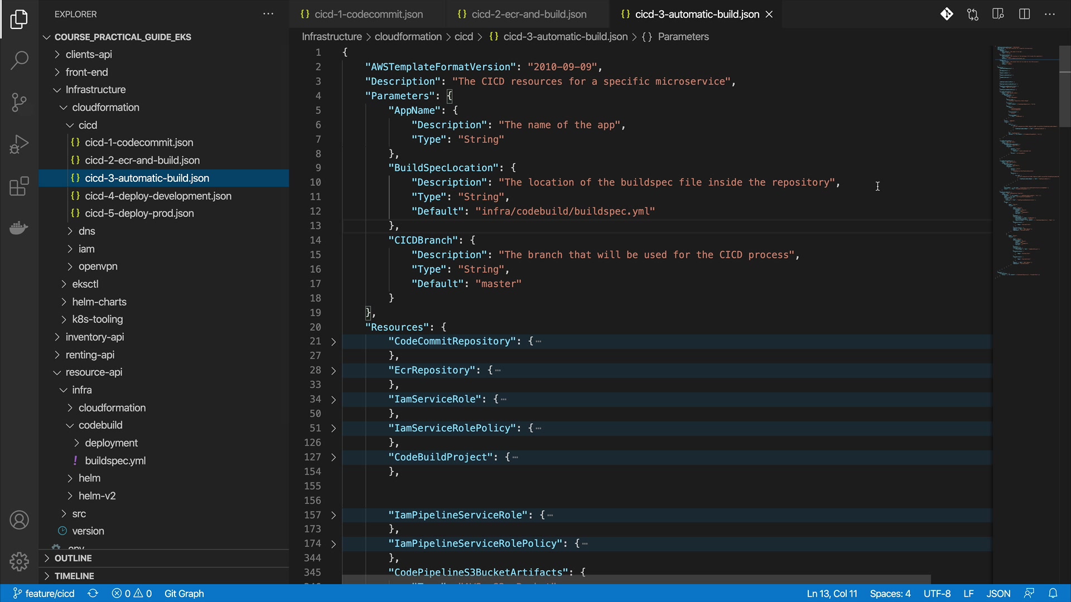Open the Run and Debug view

19,144
